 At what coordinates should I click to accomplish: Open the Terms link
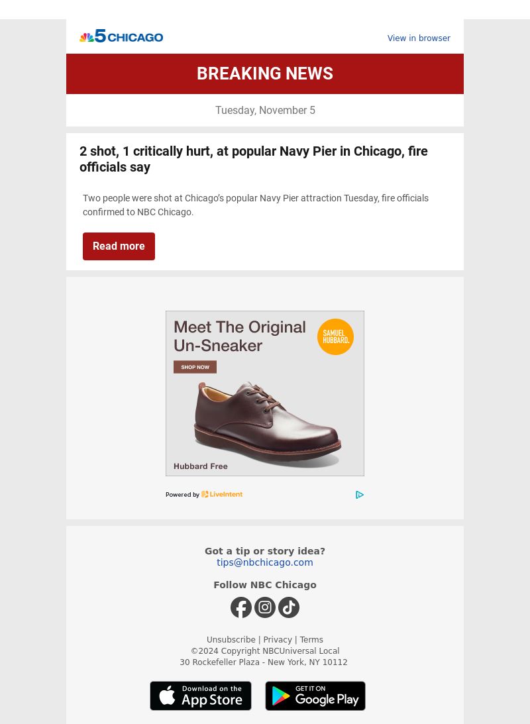point(311,639)
